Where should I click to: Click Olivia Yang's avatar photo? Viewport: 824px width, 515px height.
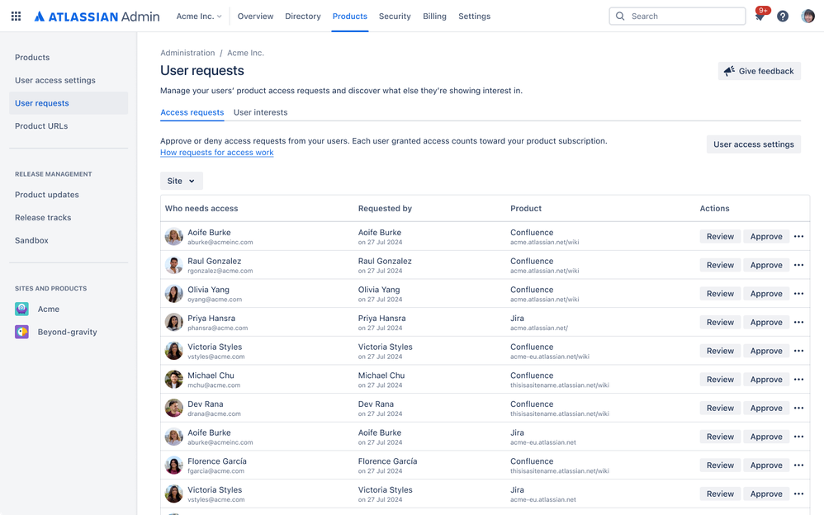point(174,294)
